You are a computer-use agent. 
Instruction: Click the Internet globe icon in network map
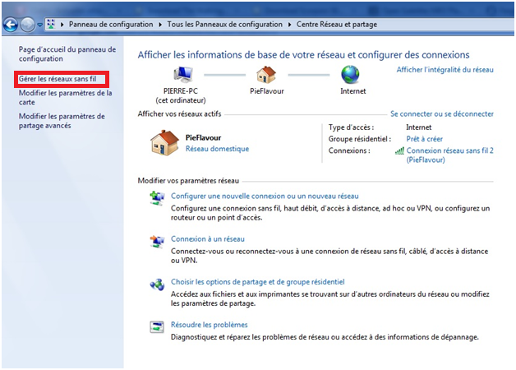click(x=350, y=74)
